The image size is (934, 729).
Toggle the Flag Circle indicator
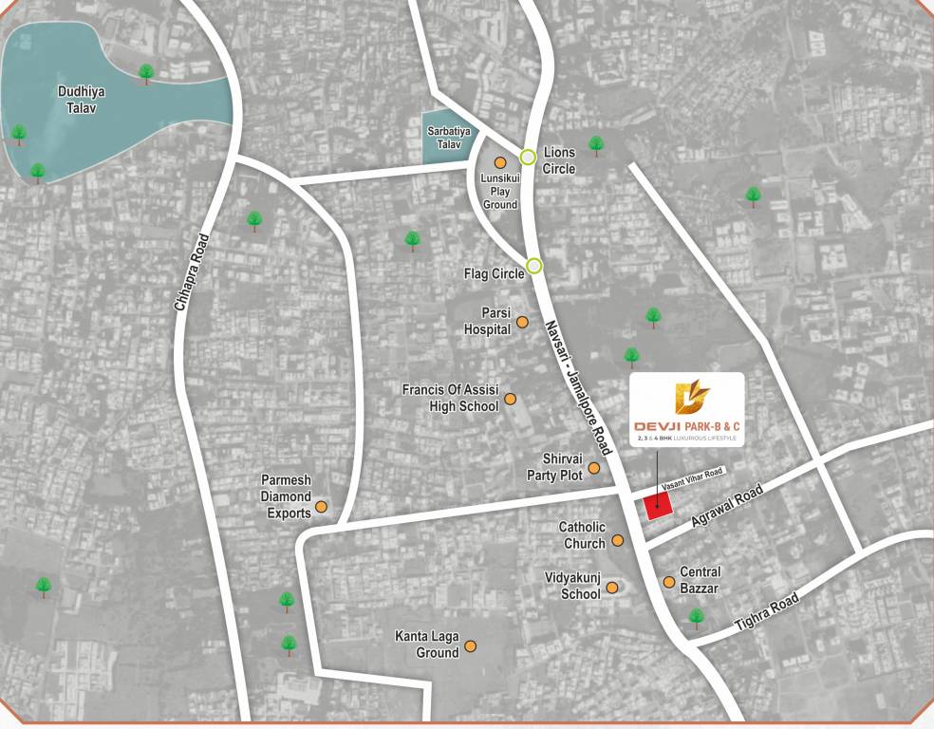532,266
